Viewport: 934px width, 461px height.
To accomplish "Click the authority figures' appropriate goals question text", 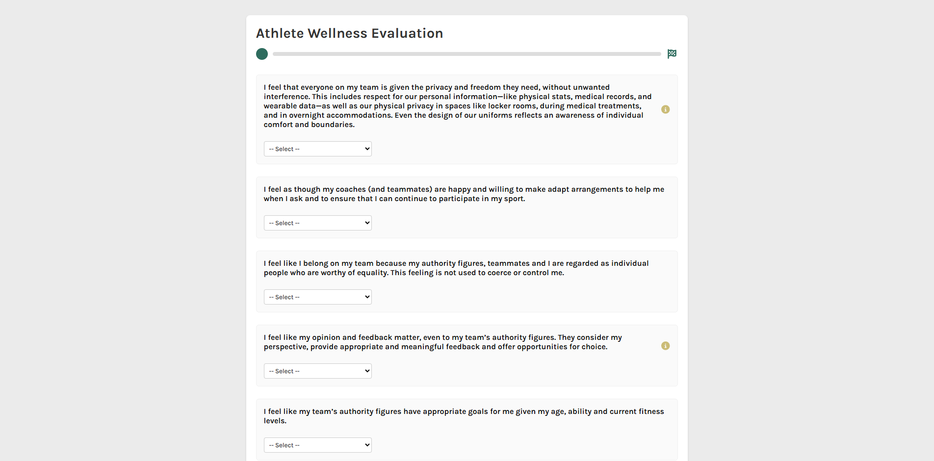I will click(464, 416).
